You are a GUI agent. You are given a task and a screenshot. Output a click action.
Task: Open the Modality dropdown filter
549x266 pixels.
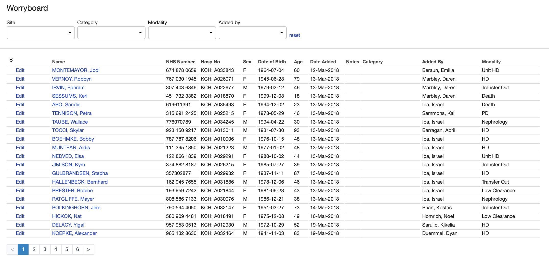point(182,33)
